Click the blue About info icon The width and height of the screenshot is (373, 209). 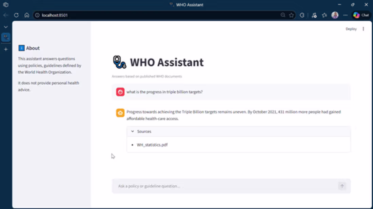[21, 48]
